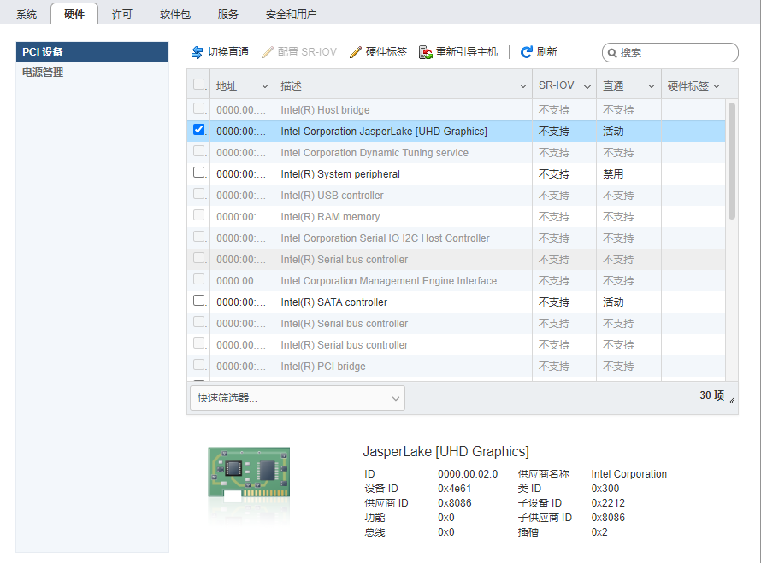Click the 重新引导主机 reboot icon
The width and height of the screenshot is (761, 563).
point(424,51)
